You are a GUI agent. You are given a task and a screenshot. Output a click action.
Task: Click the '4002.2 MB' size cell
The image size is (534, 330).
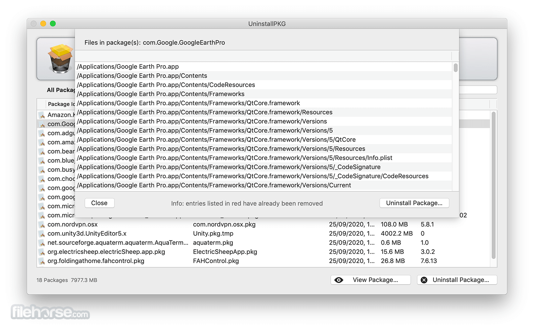click(397, 234)
